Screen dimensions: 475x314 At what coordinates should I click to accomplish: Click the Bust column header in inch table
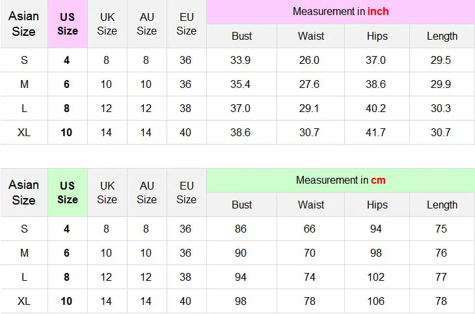point(242,36)
